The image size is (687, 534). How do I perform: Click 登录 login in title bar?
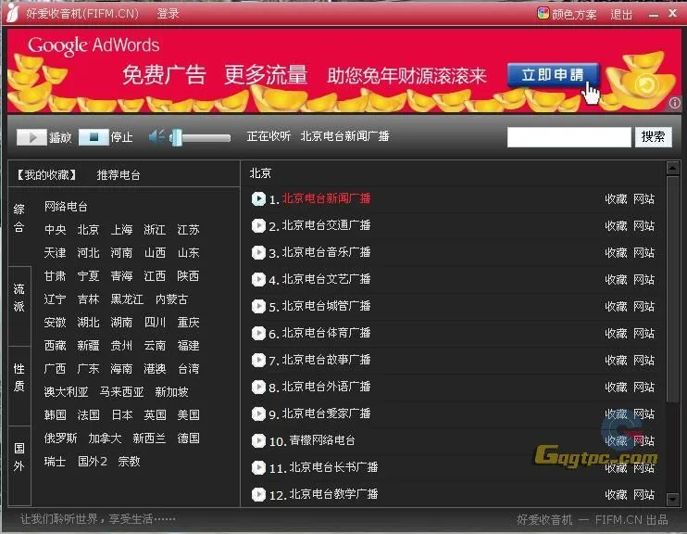point(169,14)
